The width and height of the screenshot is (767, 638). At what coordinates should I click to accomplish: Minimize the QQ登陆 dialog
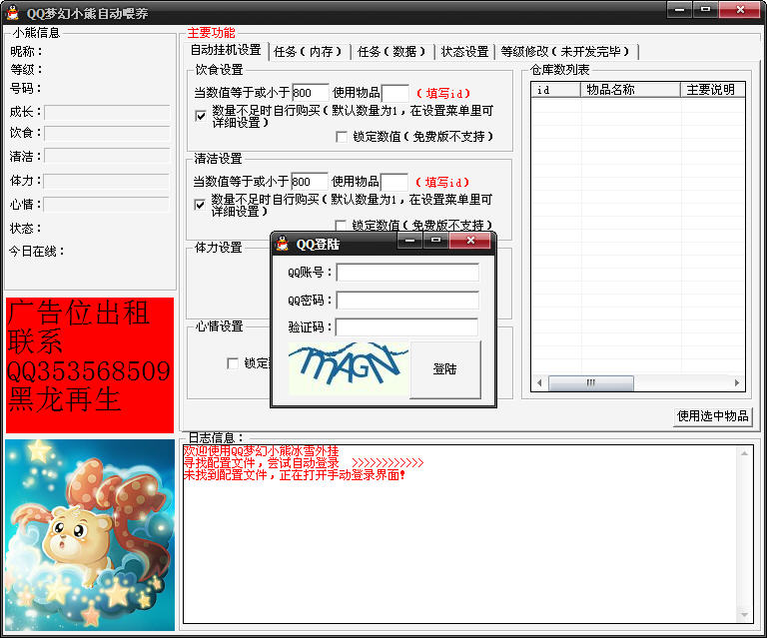tap(409, 241)
